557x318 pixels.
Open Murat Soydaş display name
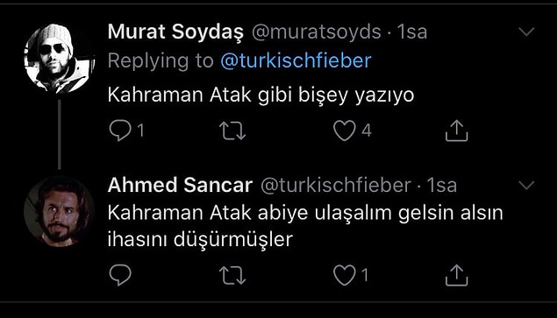[x=175, y=32]
